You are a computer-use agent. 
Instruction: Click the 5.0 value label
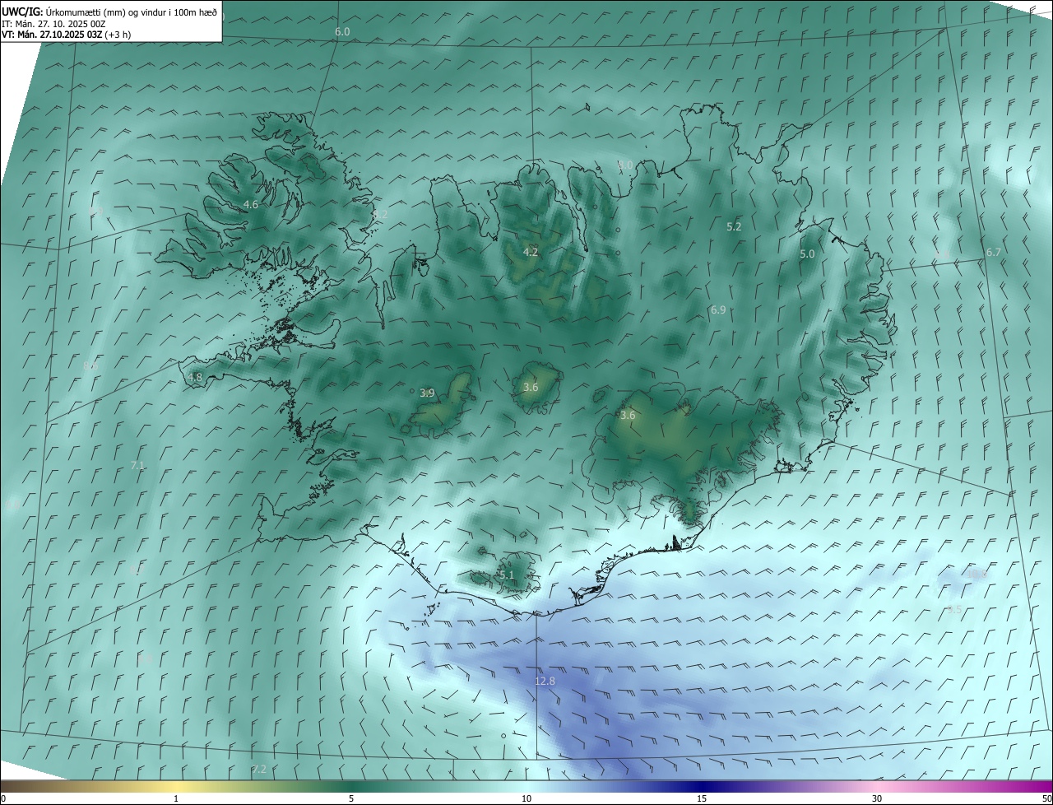pyautogui.click(x=807, y=254)
